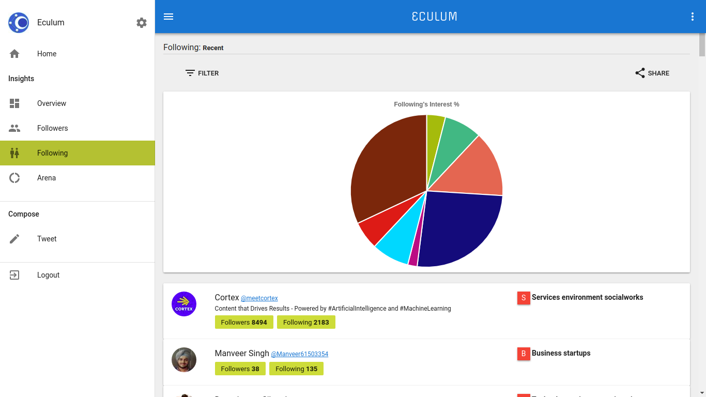Click Manveer Singh's profile photo
This screenshot has width=706, height=397.
click(x=184, y=360)
